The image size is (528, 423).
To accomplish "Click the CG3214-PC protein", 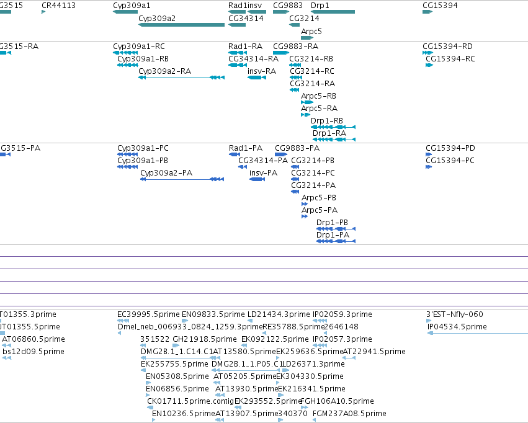I will point(295,179).
